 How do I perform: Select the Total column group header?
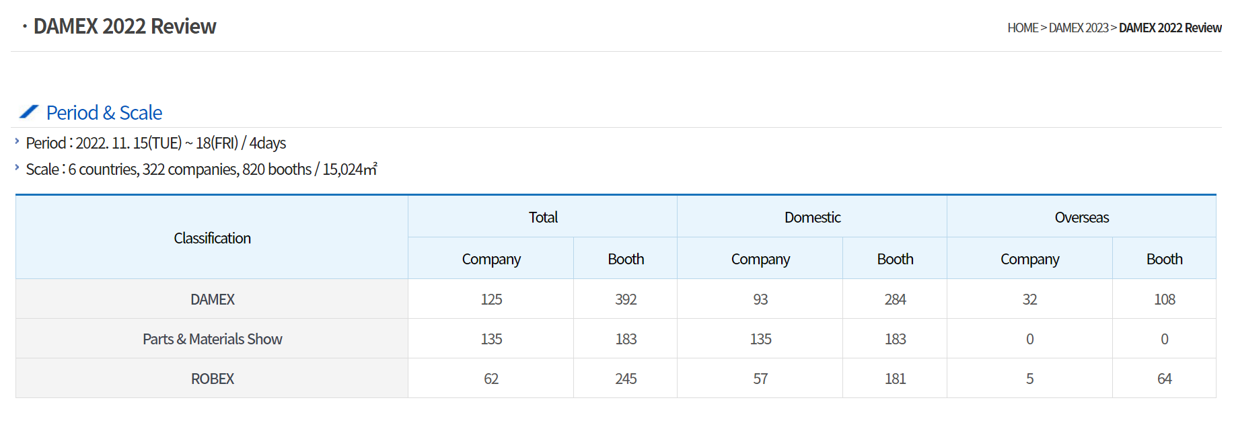click(543, 217)
